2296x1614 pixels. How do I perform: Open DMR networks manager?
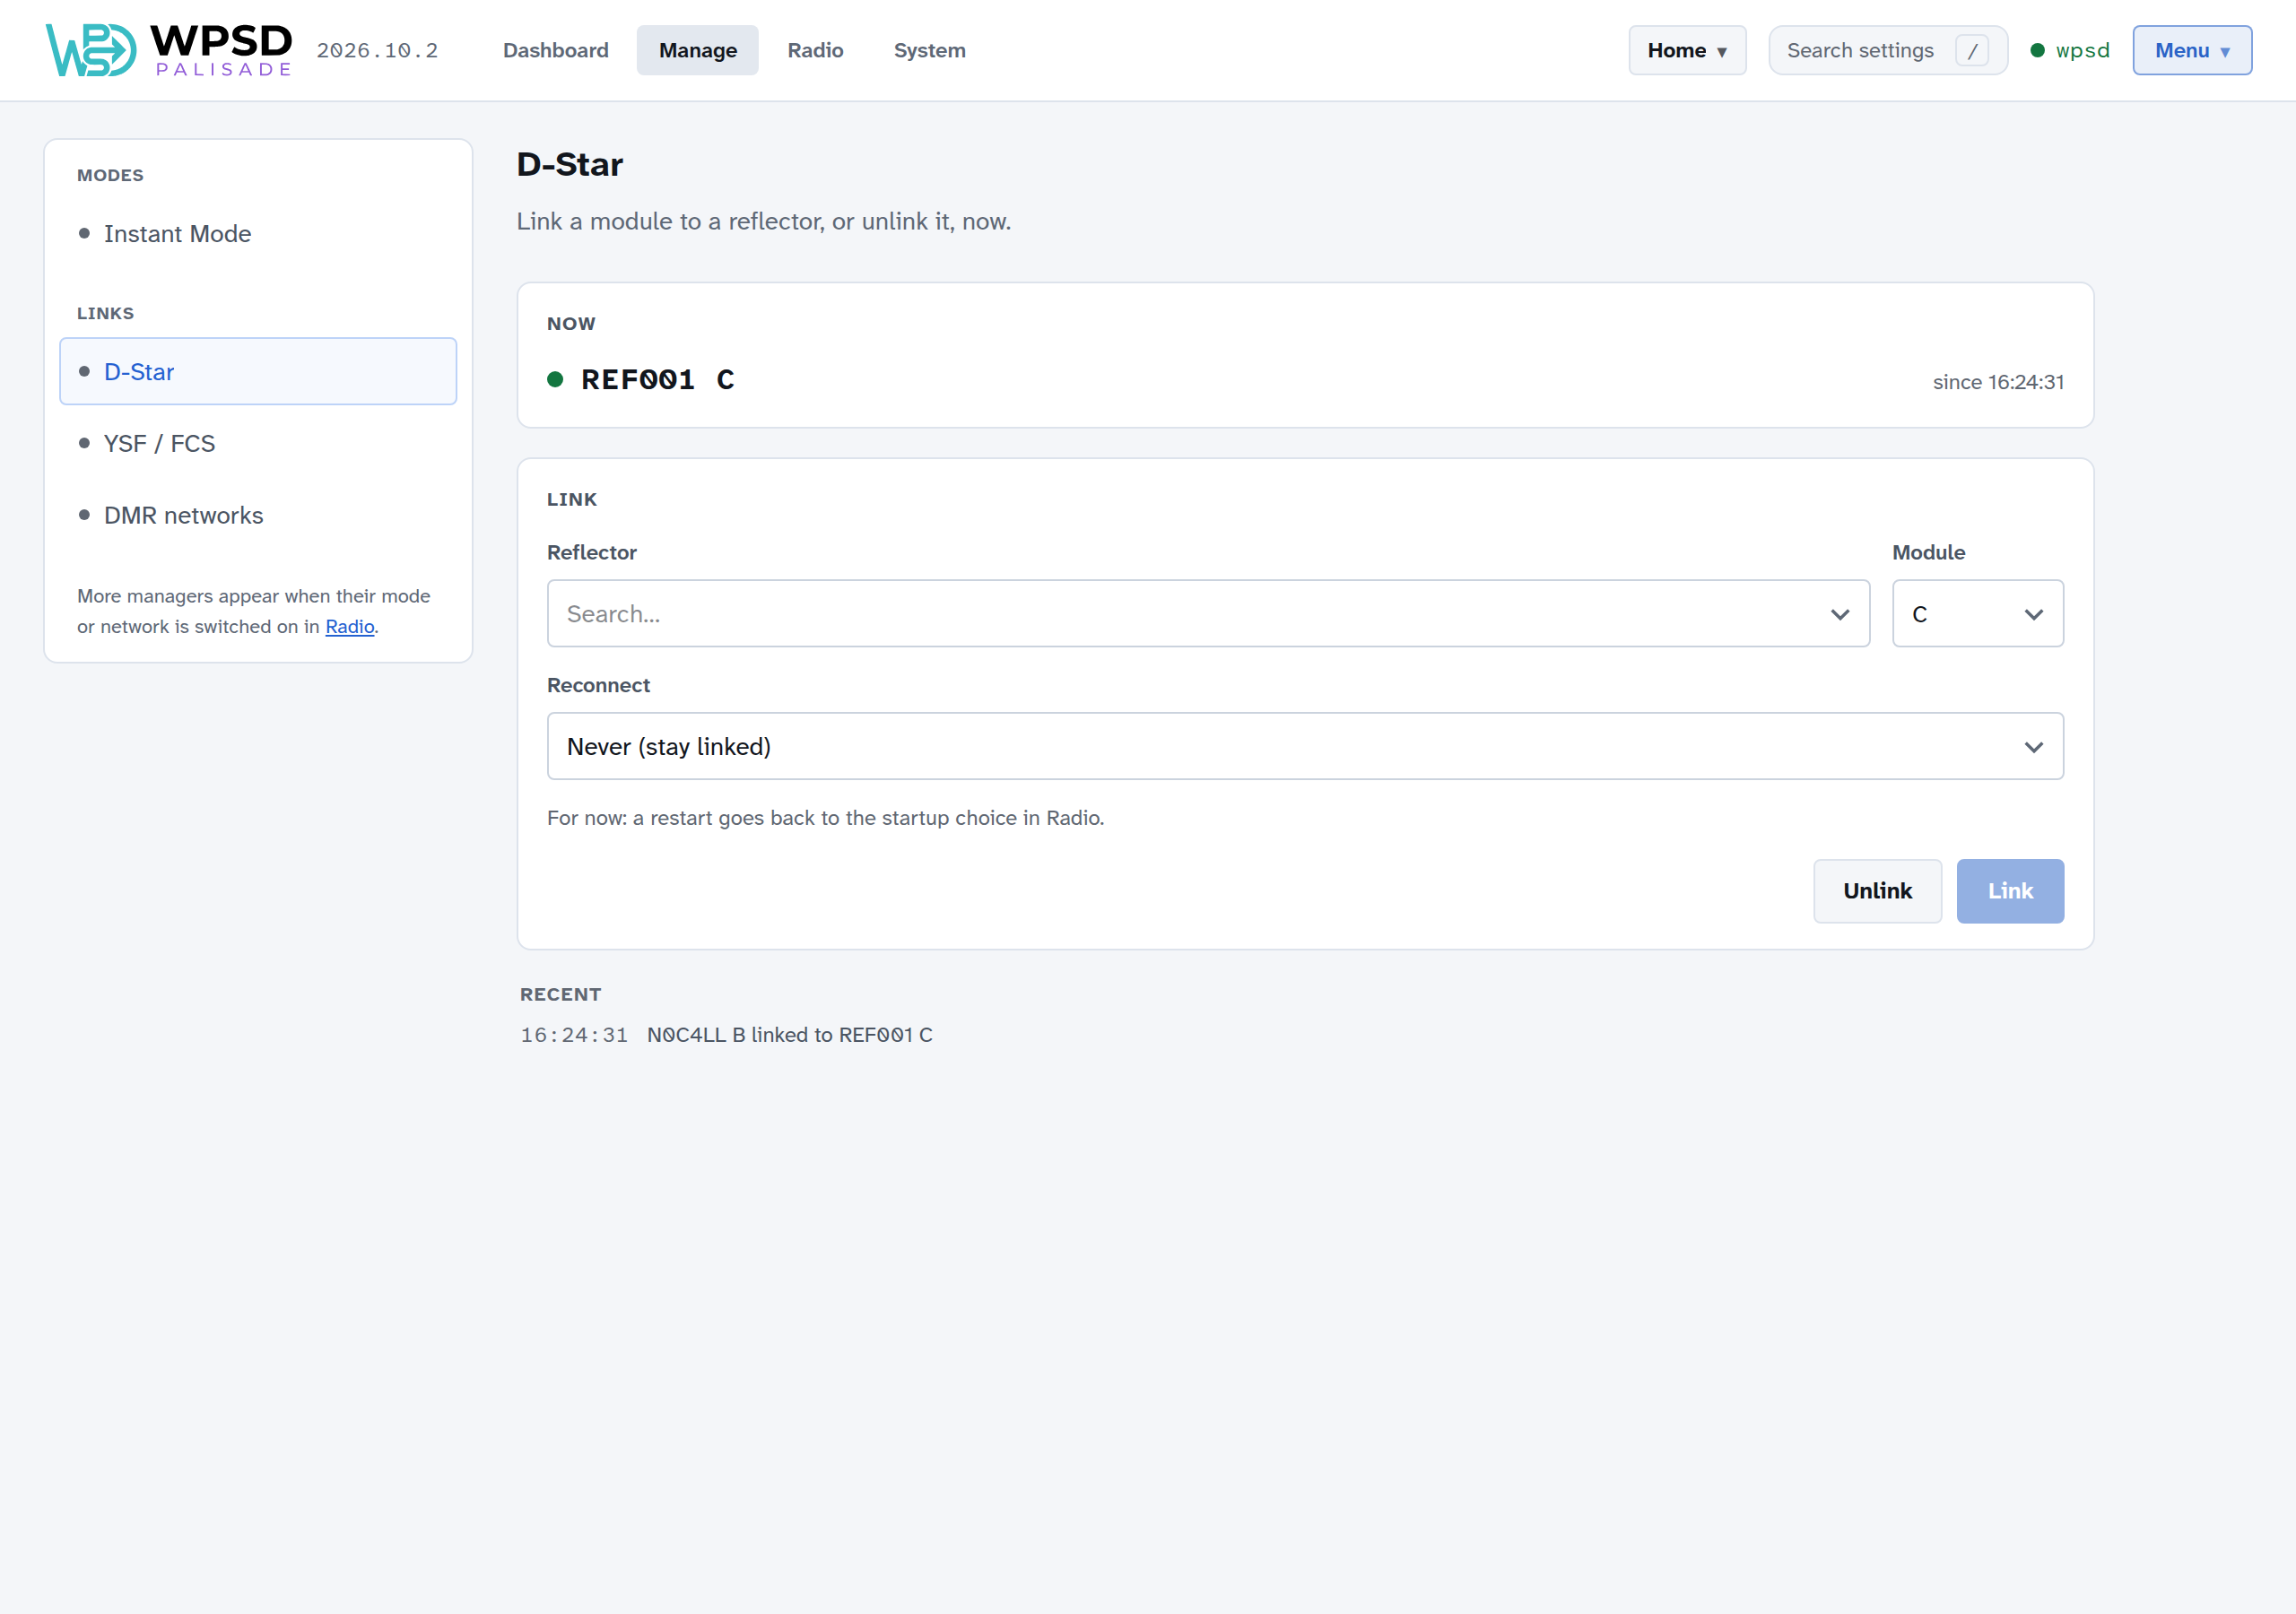click(258, 515)
